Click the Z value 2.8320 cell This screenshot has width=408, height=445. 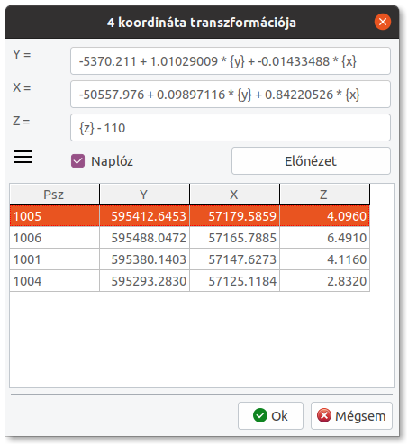tap(324, 281)
